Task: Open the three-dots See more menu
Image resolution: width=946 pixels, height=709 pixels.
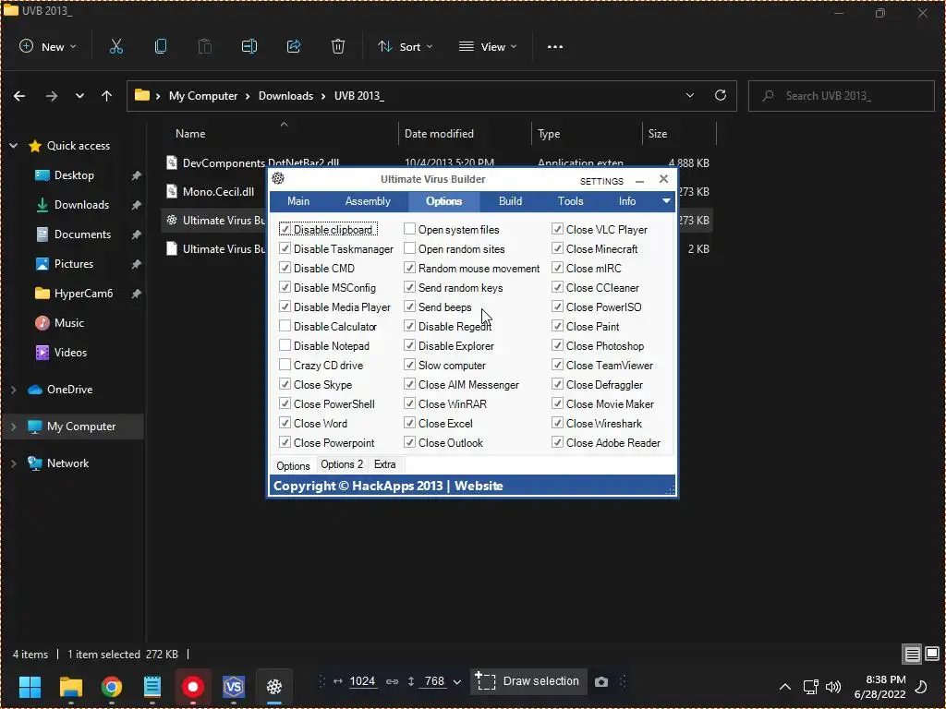Action: (555, 46)
